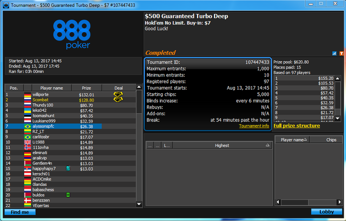
Task: Sort player list by Pos. column
Action: click(x=14, y=88)
